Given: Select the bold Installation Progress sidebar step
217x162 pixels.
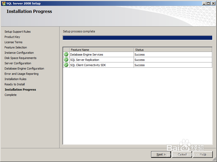Looking at the screenshot, I should tap(20, 90).
